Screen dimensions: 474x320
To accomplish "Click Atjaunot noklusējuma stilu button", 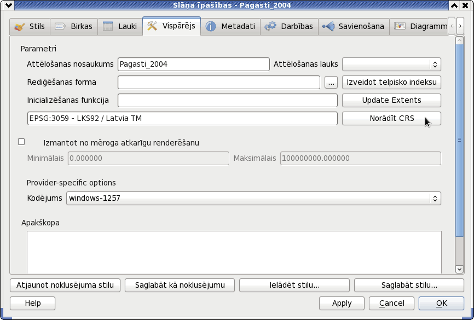I will coord(65,285).
